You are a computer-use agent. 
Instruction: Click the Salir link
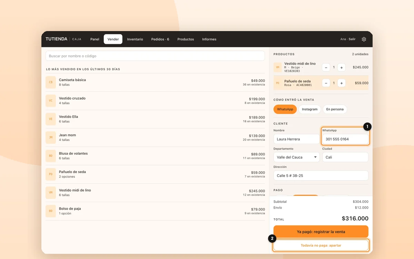click(x=352, y=39)
